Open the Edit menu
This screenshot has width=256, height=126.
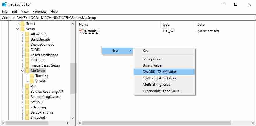(x=14, y=12)
